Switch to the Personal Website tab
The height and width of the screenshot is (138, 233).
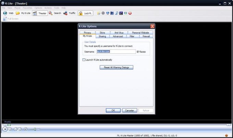pos(140,32)
